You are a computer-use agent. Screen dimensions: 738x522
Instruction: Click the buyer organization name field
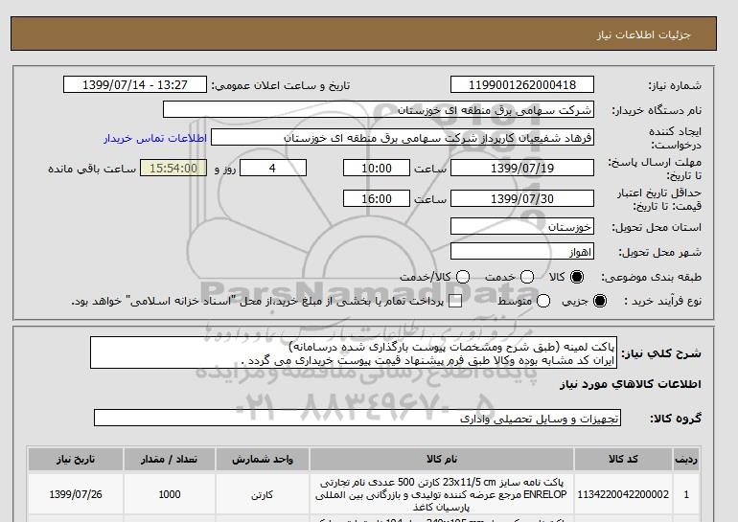tap(379, 110)
